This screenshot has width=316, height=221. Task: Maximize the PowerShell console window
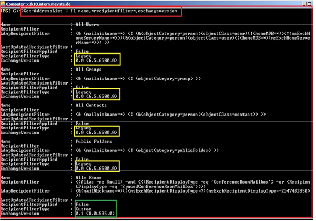310,4
